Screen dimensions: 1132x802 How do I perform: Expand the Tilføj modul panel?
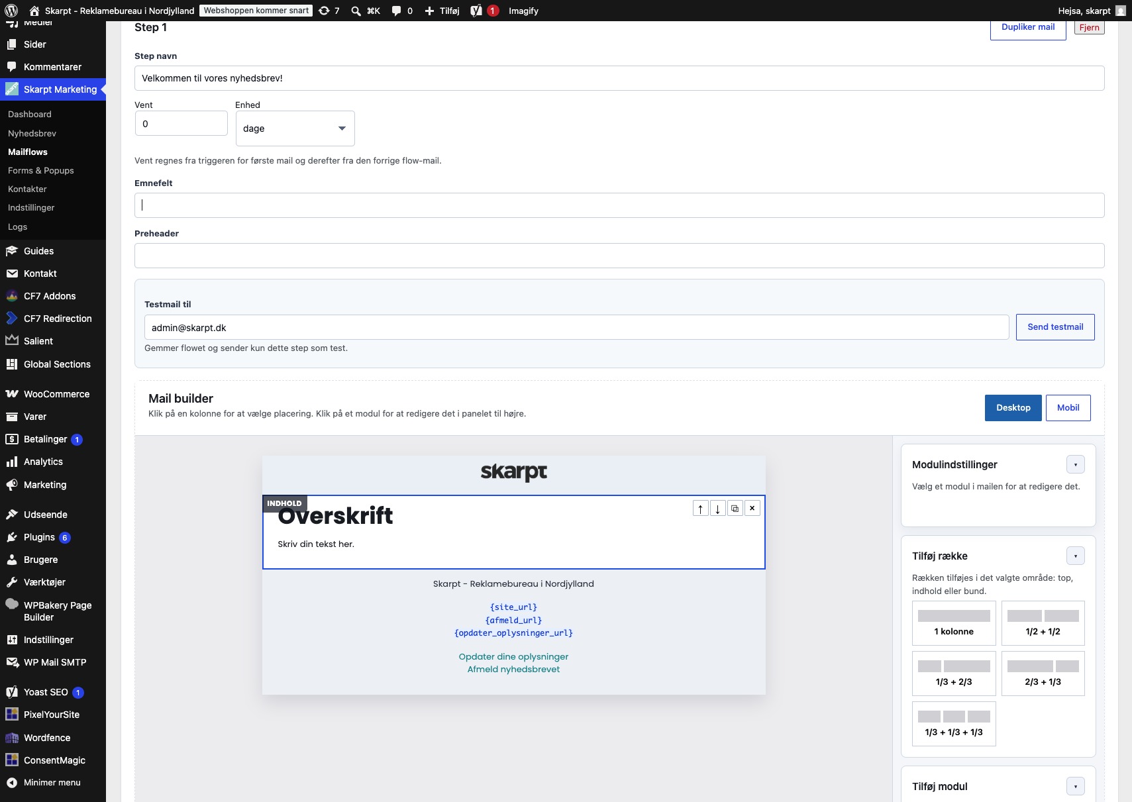(x=1075, y=787)
